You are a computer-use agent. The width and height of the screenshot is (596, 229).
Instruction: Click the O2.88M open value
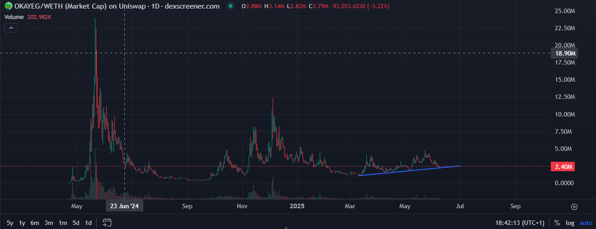click(252, 6)
